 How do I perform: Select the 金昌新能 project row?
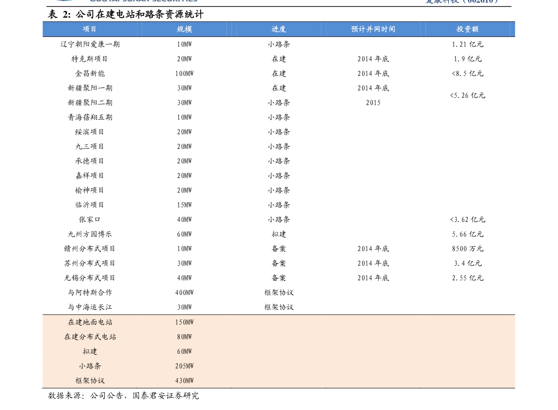(x=89, y=73)
